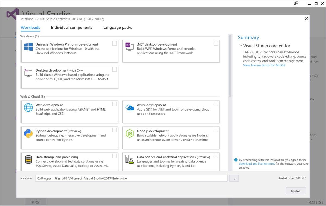Click the workloads list vertical scrollbar
326x206 pixels.
[230, 66]
